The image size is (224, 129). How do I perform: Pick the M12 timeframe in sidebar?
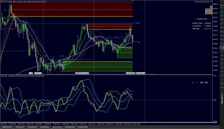(222, 36)
